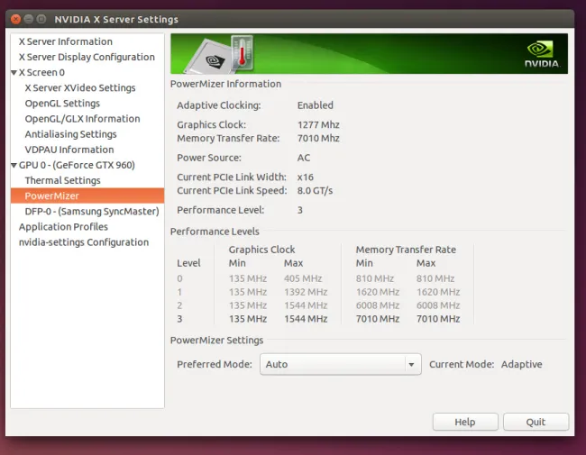Click the Adaptive Clocking 'Enabled' value

pyautogui.click(x=315, y=105)
